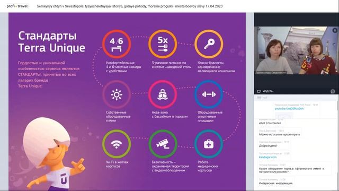Click the caption 'Собственные оборудованные пляжи'
339x191 pixels.
pyautogui.click(x=118, y=116)
